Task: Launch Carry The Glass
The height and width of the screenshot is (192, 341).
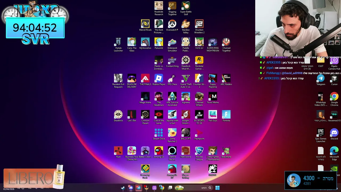Action: click(x=132, y=45)
